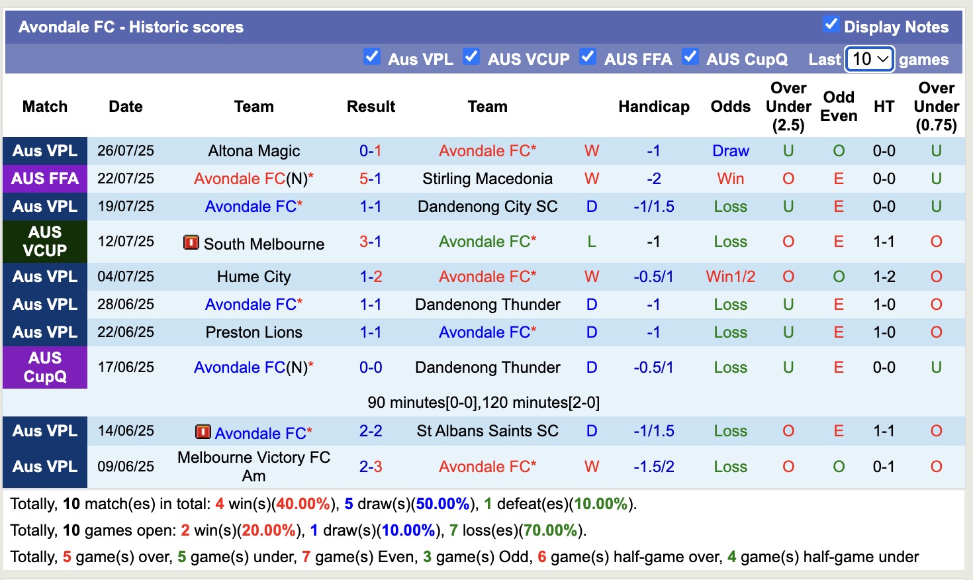Image resolution: width=973 pixels, height=580 pixels.
Task: Uncheck the AUS CupQ filter
Action: (690, 58)
